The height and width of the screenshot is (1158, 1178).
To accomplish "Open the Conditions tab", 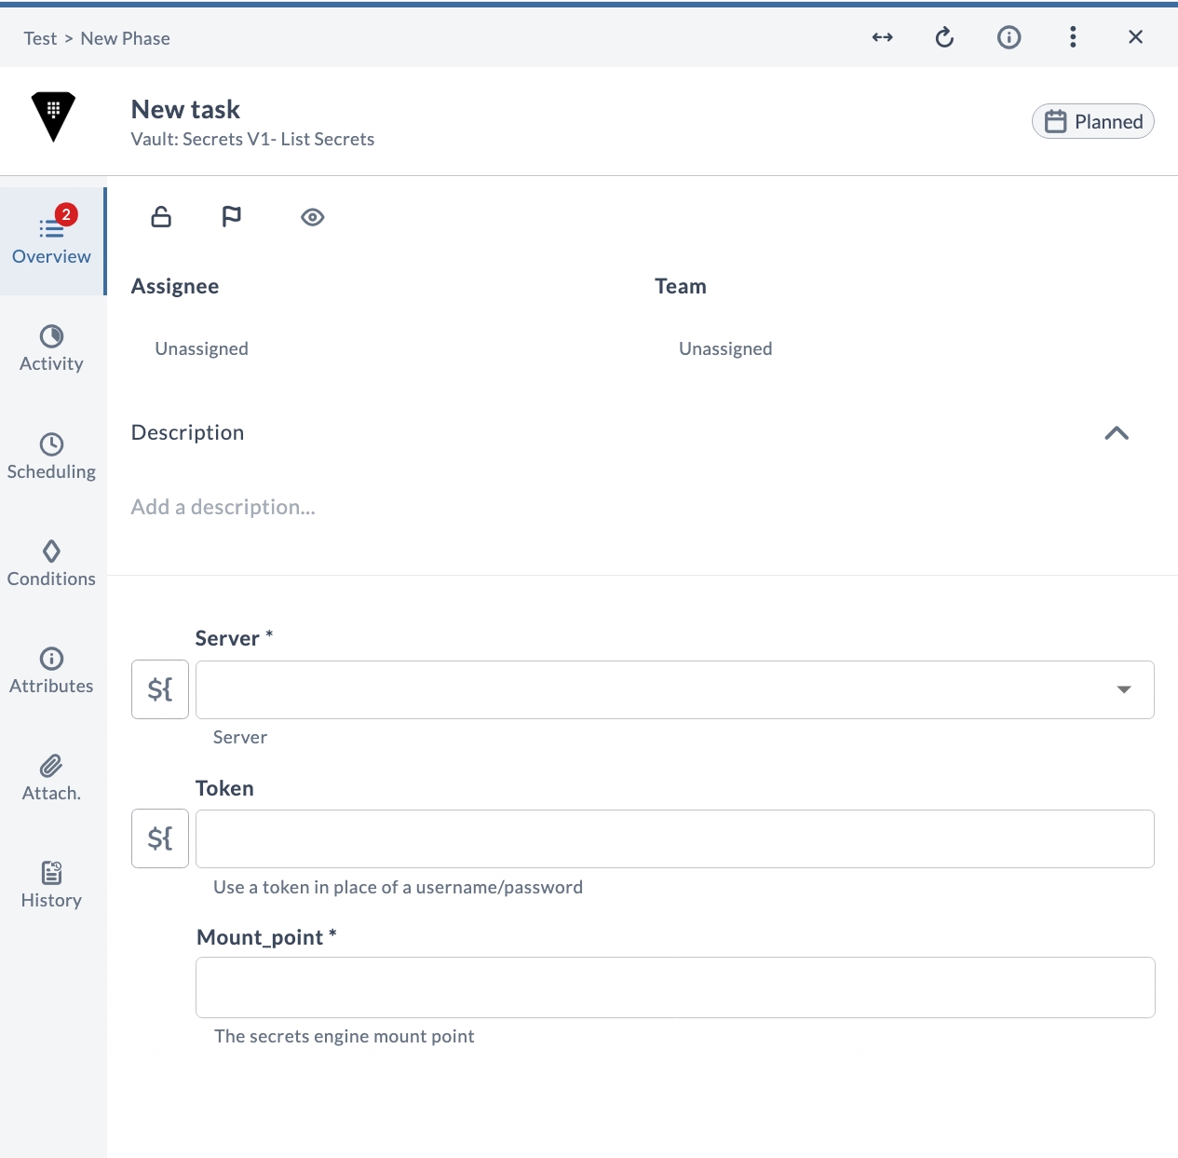I will pos(52,564).
